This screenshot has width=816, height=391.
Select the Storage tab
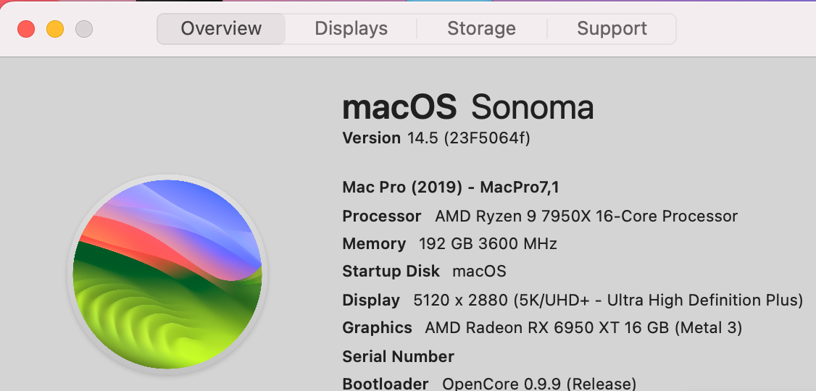(x=481, y=29)
